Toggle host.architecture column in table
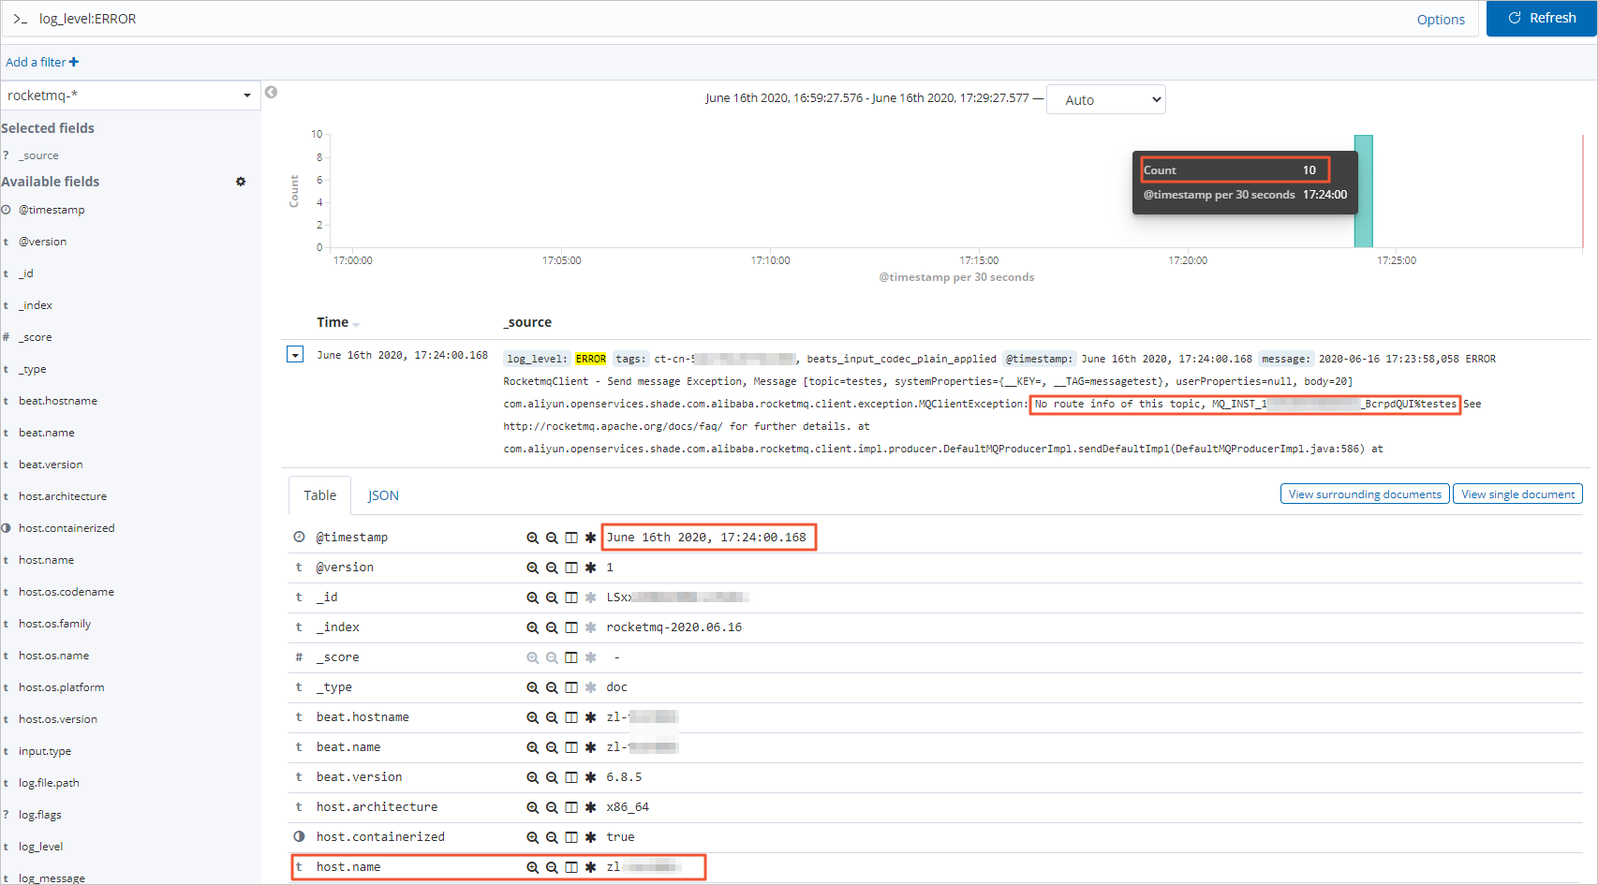The width and height of the screenshot is (1598, 885). 571,807
